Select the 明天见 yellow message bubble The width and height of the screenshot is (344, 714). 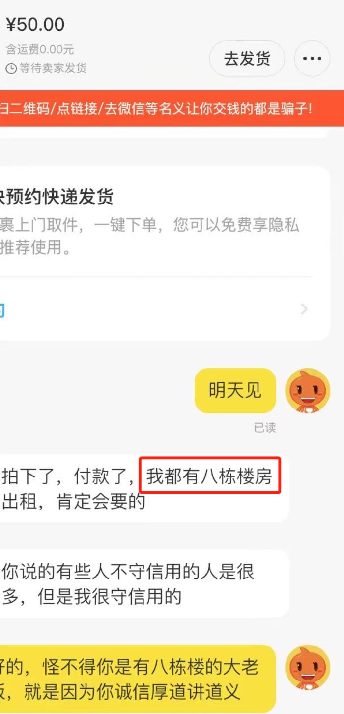[235, 391]
